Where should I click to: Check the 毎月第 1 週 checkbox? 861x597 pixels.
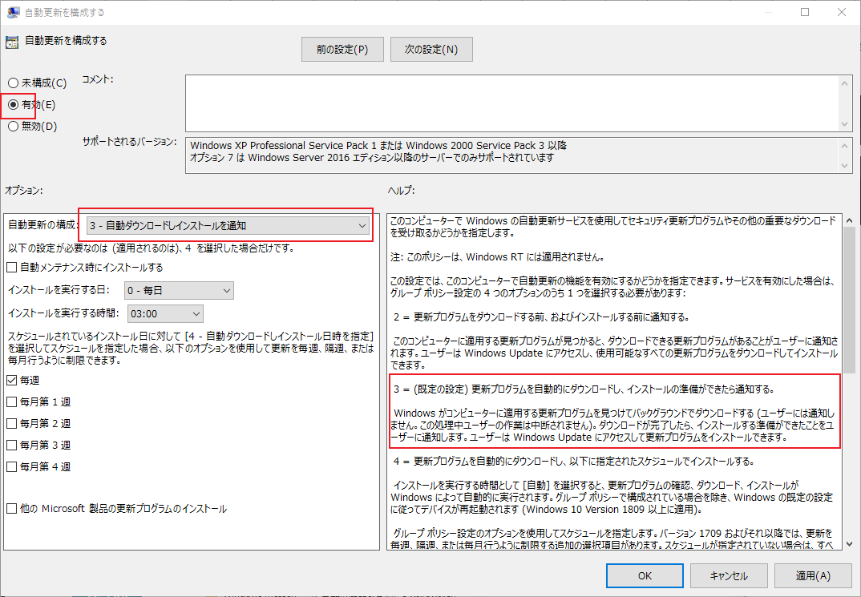coord(11,403)
